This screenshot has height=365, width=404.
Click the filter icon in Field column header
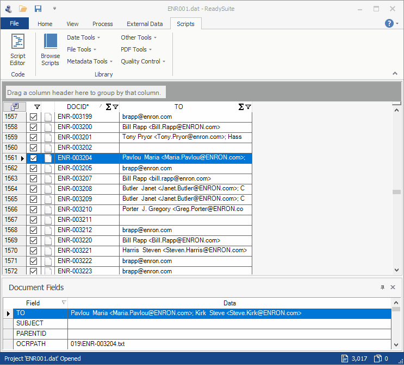click(64, 302)
